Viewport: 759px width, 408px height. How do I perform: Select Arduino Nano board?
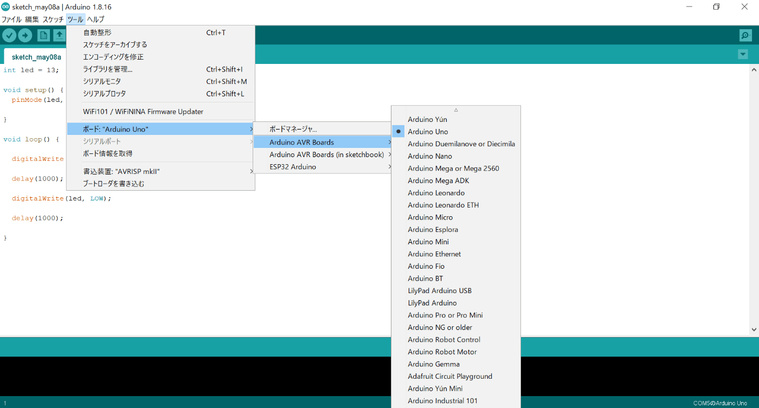tap(456, 156)
